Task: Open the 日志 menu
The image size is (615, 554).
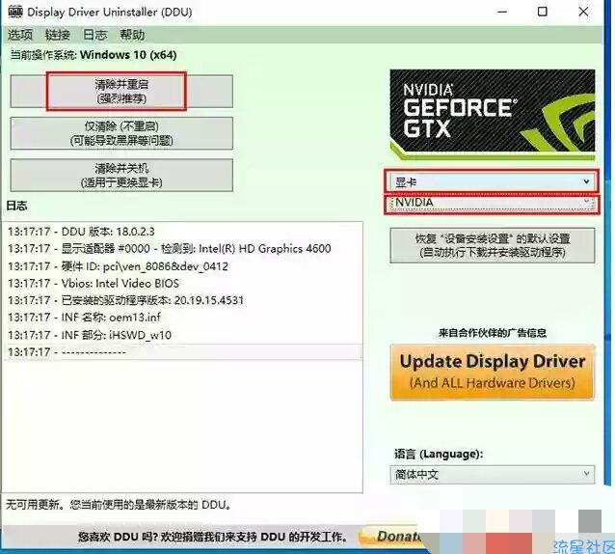Action: pyautogui.click(x=94, y=35)
